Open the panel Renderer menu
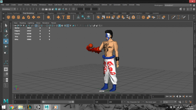 [x=46, y=23]
